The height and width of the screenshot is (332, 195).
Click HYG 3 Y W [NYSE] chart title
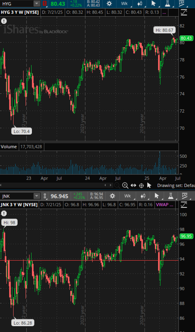(x=20, y=13)
